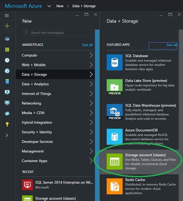The width and height of the screenshot is (183, 201).
Task: Open the Redis Cache title
Action: coord(135,180)
